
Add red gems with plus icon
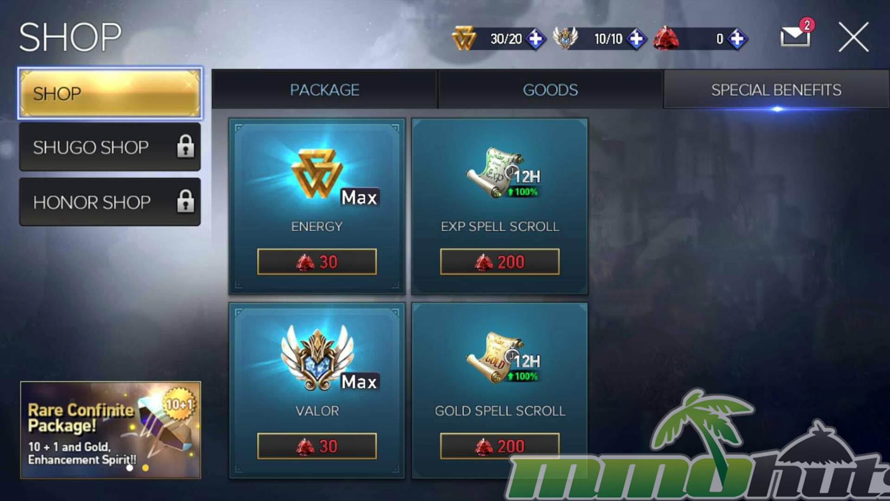(x=737, y=39)
